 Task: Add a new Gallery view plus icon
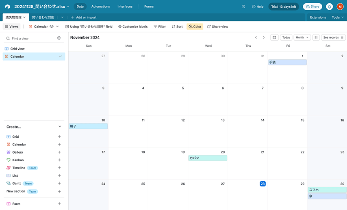(59, 152)
